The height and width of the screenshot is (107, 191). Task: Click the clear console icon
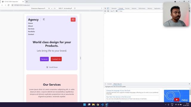(108, 11)
